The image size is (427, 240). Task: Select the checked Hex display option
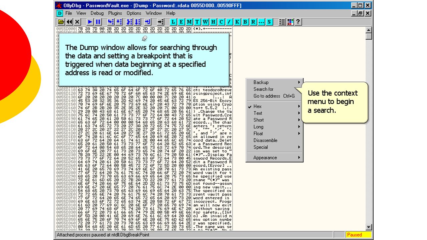click(x=274, y=106)
